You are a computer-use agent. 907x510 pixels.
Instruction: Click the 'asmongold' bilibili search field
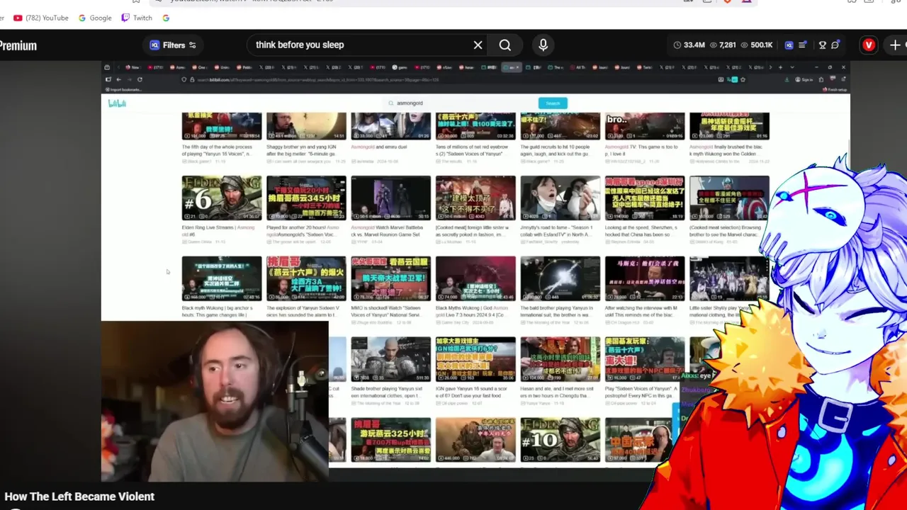coord(461,103)
